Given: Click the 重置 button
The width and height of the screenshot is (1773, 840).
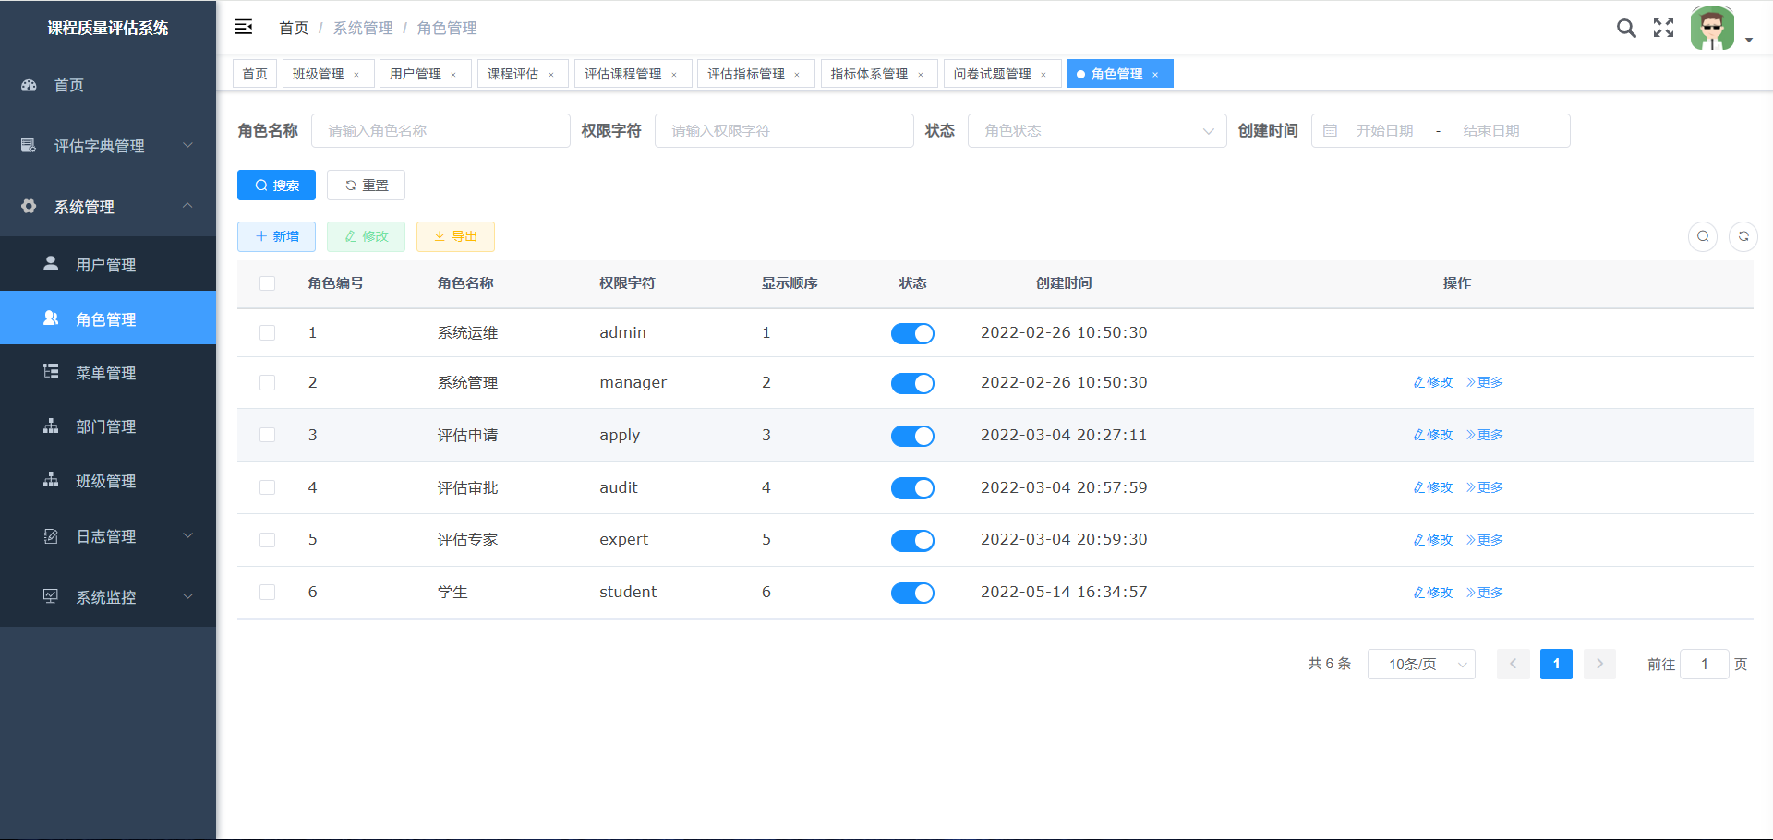Looking at the screenshot, I should pyautogui.click(x=366, y=186).
